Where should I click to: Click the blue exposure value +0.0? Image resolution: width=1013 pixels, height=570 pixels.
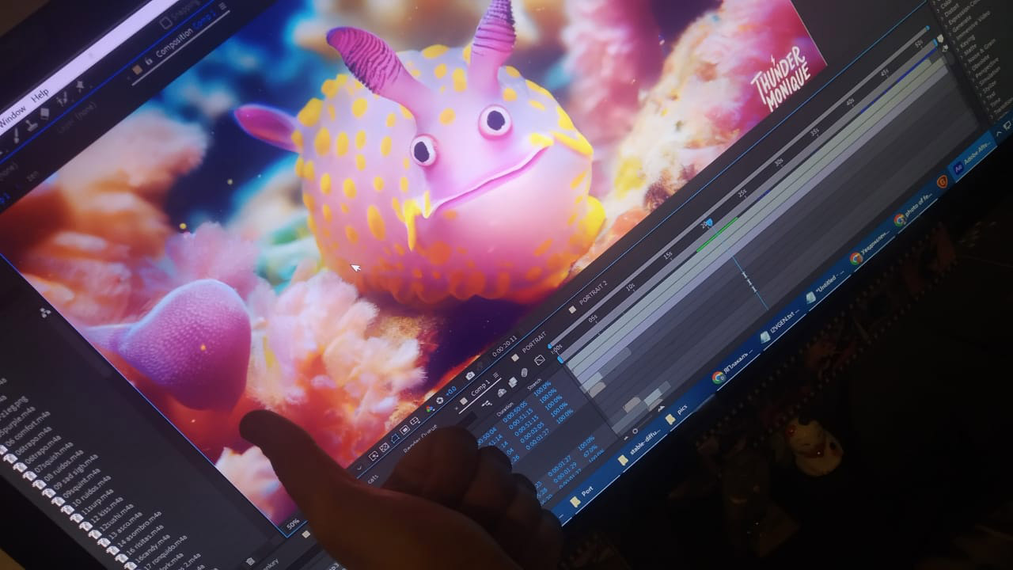click(450, 391)
